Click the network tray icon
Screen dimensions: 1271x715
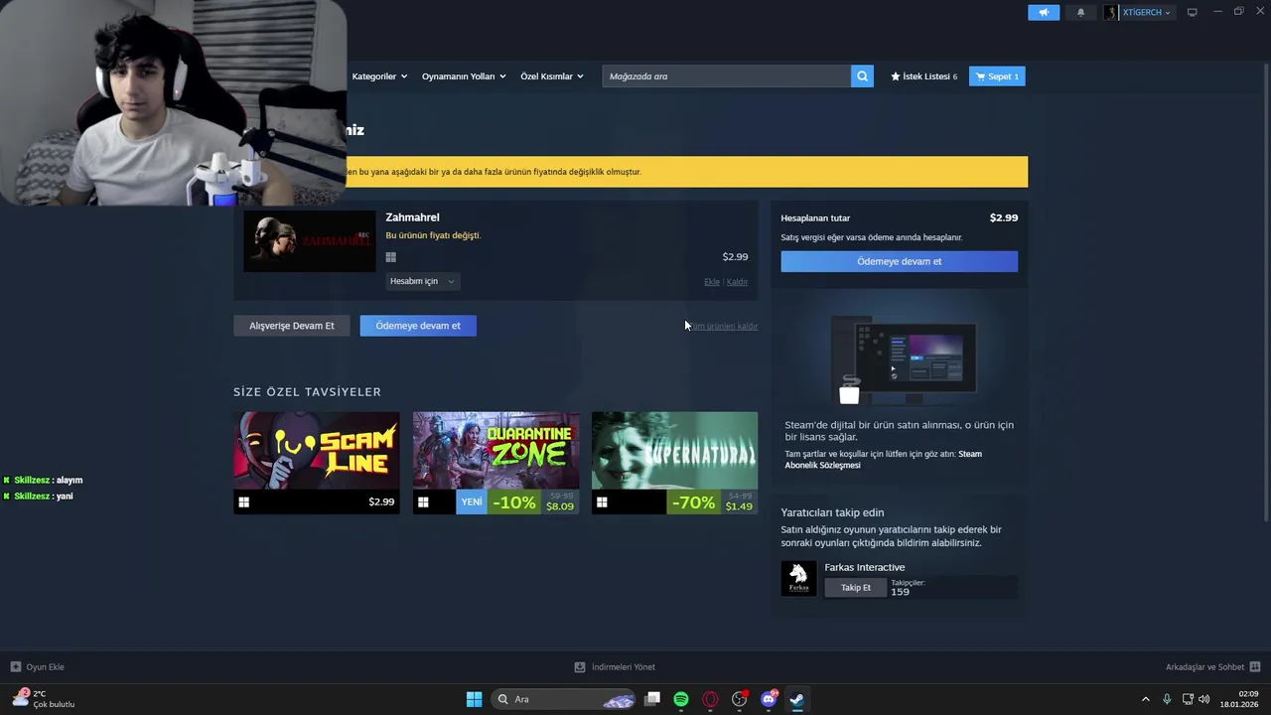[1188, 699]
